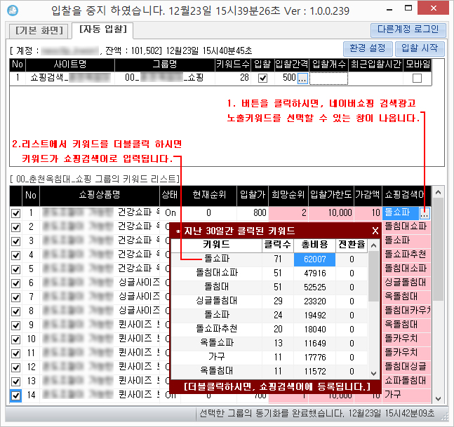Maximize the application window
The height and width of the screenshot is (427, 454).
click(408, 8)
